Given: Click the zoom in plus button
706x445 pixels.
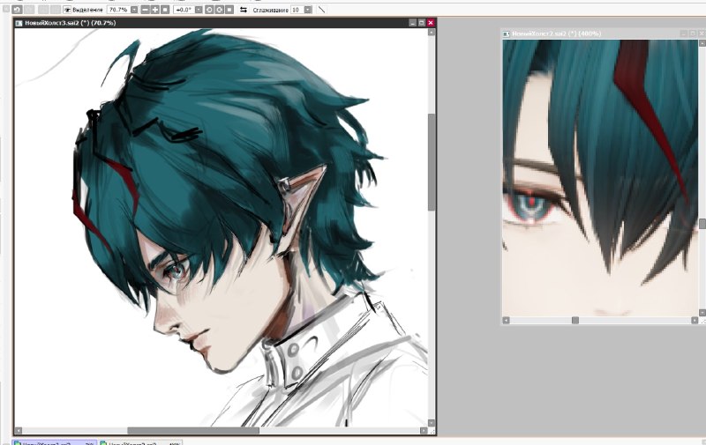Looking at the screenshot, I should [155, 10].
